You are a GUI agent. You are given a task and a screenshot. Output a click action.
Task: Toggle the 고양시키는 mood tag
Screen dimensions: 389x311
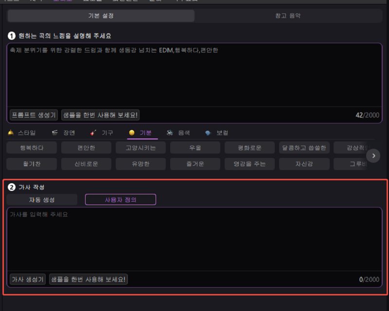141,148
